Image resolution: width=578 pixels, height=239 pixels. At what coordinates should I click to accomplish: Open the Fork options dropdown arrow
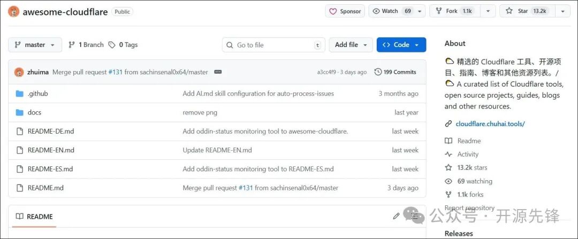(488, 11)
